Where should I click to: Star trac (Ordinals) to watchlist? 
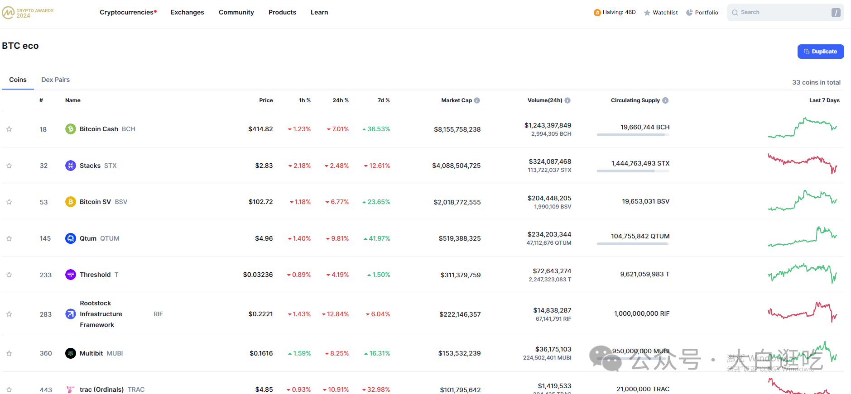pos(9,389)
